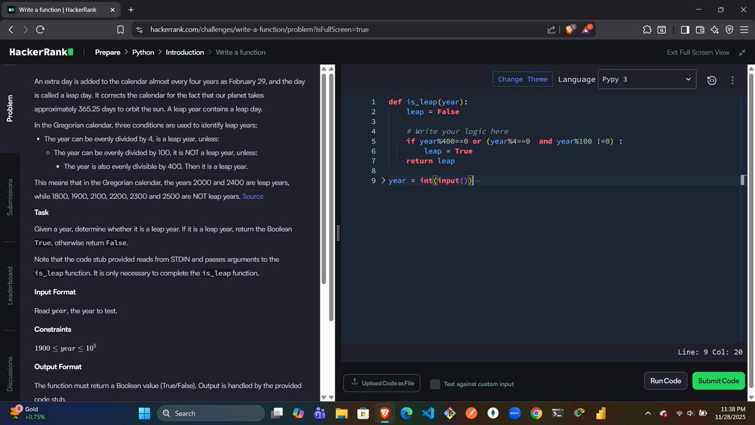Launch VS Code from the taskbar
The height and width of the screenshot is (425, 755).
[x=428, y=414]
